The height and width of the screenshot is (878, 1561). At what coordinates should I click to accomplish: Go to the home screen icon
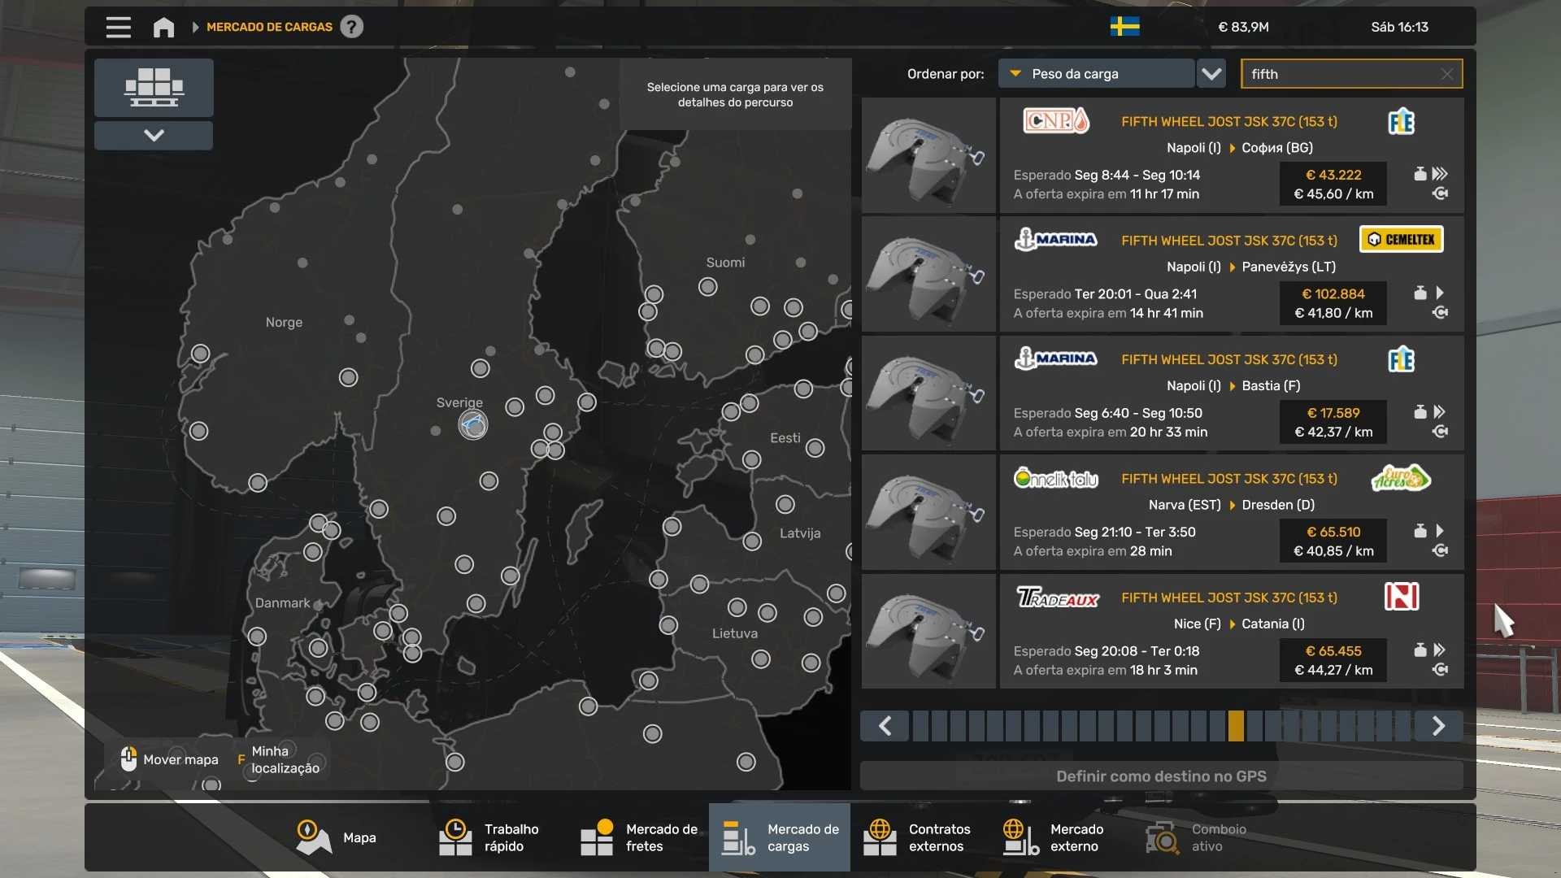point(163,27)
